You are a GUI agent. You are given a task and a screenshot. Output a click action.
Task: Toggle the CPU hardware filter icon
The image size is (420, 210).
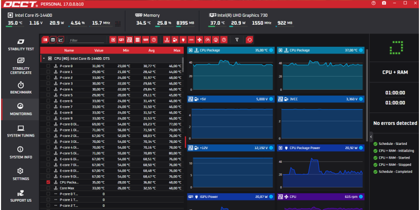(113, 40)
